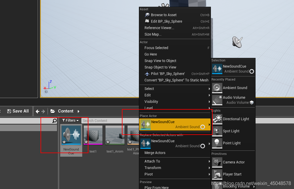Select Focus Selected in Actor section
The height and width of the screenshot is (189, 294).
point(175,48)
